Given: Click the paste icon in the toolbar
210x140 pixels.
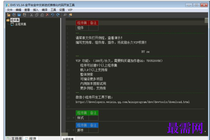Looking at the screenshot, I should tap(42, 15).
